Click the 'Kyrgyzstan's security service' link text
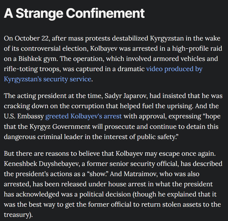The height and width of the screenshot is (221, 228). pos(48,79)
